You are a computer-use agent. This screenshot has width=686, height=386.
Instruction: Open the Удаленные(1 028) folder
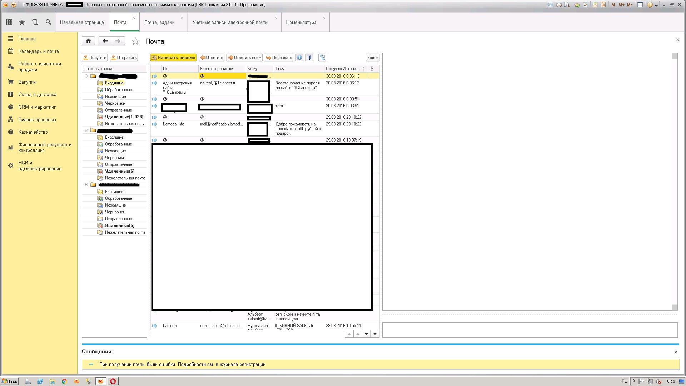click(124, 117)
